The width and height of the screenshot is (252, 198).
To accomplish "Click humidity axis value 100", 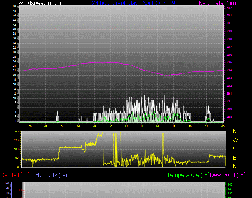I will (6, 183).
